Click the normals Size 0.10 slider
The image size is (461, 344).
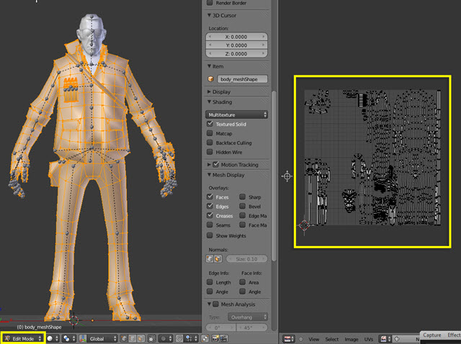248,259
